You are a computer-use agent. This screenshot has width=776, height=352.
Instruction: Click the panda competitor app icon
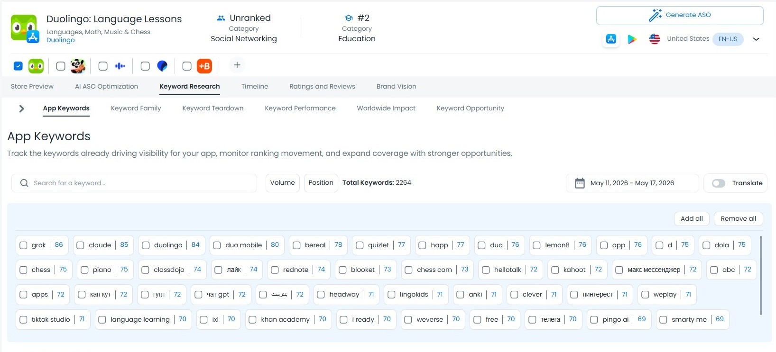click(78, 66)
